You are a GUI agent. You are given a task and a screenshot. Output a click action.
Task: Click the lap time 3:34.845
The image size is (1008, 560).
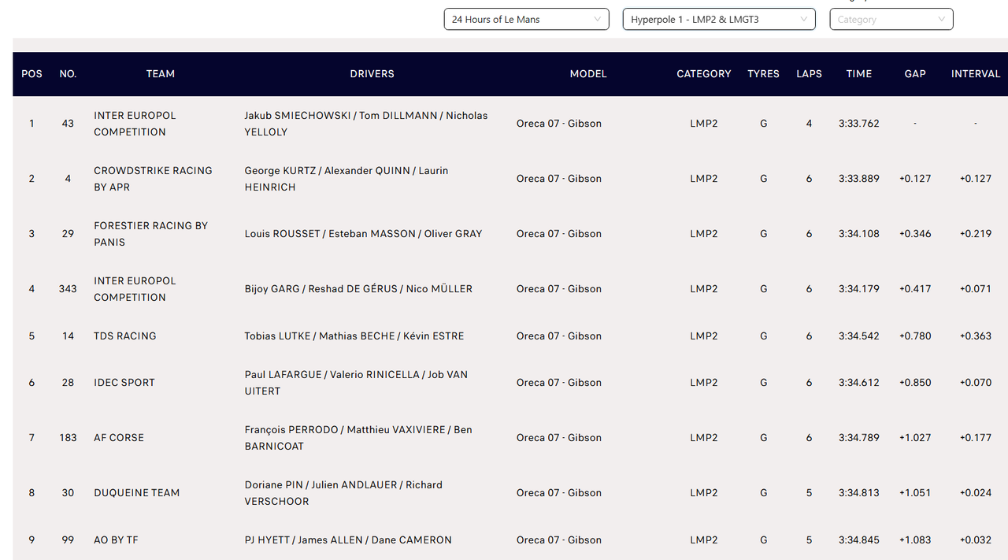859,540
